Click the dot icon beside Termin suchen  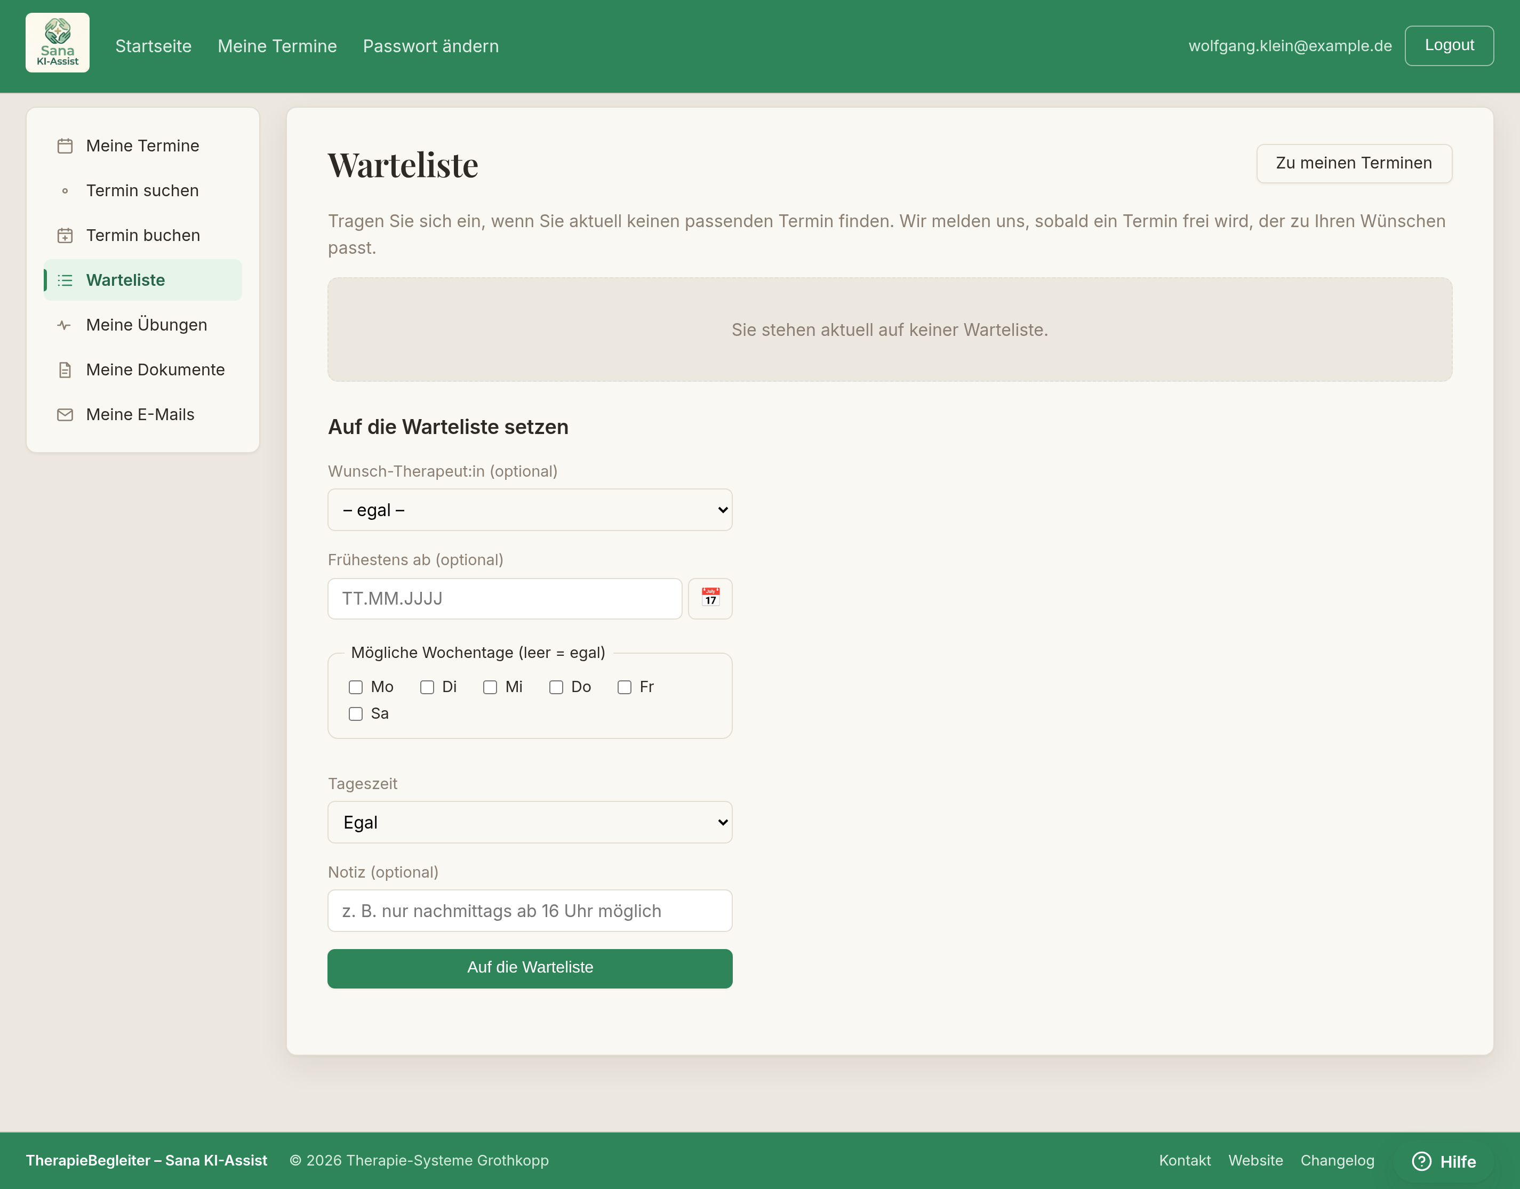pyautogui.click(x=65, y=191)
